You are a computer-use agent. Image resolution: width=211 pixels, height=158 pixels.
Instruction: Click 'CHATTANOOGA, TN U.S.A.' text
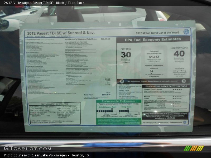[69, 110]
